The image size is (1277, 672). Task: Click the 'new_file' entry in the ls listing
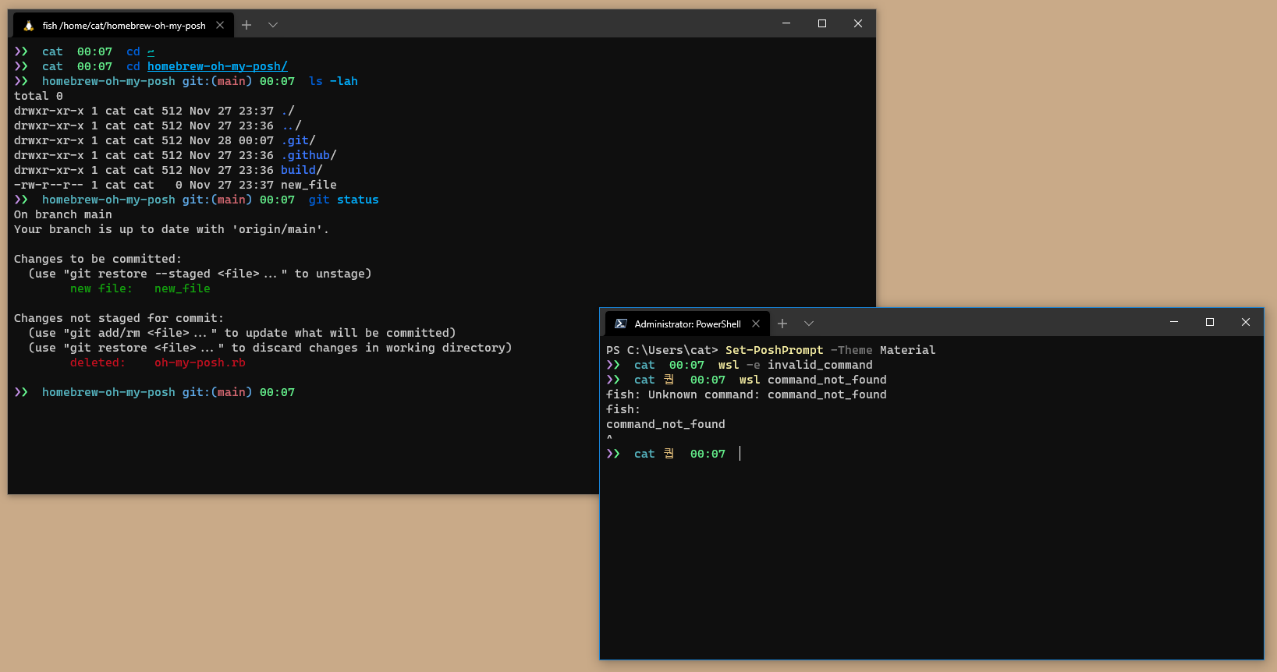point(309,185)
